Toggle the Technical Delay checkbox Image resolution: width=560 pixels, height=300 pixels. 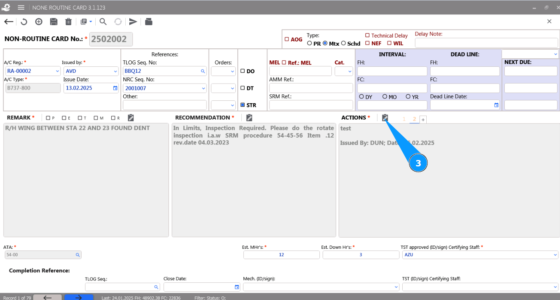[367, 36]
